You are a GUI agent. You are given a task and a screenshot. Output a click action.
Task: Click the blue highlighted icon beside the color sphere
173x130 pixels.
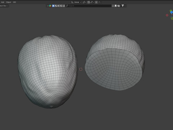(53, 6)
